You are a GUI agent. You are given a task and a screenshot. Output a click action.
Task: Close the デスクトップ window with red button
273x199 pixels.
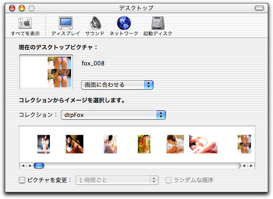[x=12, y=8]
